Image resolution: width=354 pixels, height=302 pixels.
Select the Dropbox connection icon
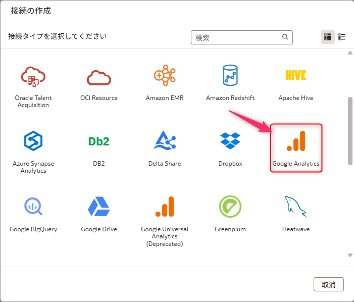click(x=230, y=141)
